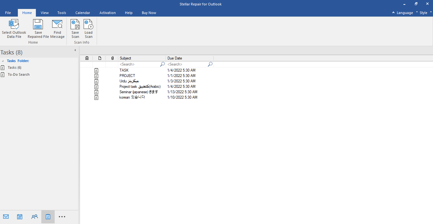Click due date 1/1/2022 5:30 AM
The width and height of the screenshot is (433, 224).
pos(181,76)
